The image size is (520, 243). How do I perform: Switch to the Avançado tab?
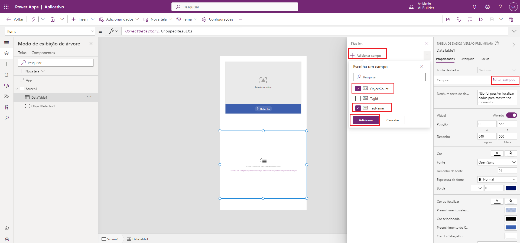pos(468,59)
